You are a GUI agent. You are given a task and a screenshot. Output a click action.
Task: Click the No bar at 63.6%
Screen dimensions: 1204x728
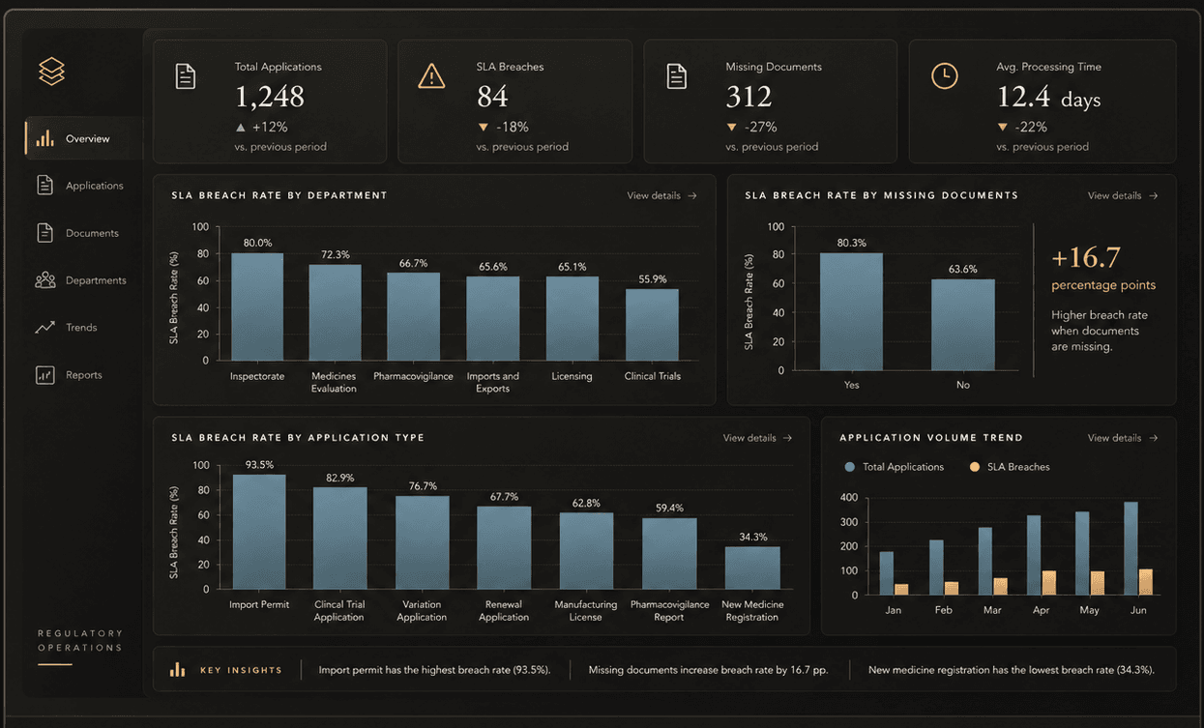point(962,325)
